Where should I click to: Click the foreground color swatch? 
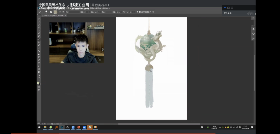click(38, 83)
